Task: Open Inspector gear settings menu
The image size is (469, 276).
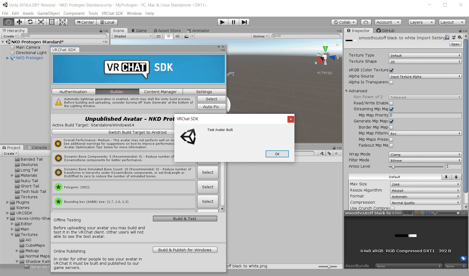Action: click(460, 37)
